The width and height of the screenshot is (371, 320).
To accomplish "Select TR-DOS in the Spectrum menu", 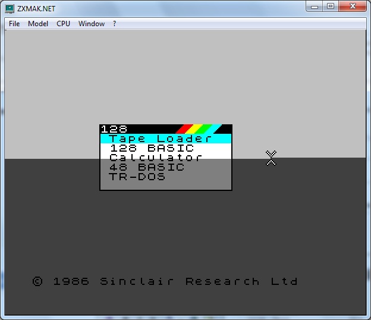I will click(x=137, y=177).
